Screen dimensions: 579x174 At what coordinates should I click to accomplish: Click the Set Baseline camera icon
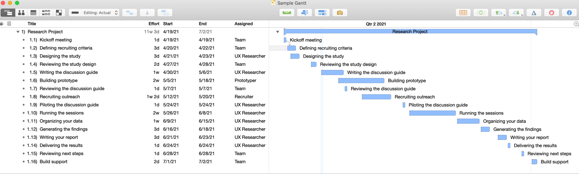340,13
